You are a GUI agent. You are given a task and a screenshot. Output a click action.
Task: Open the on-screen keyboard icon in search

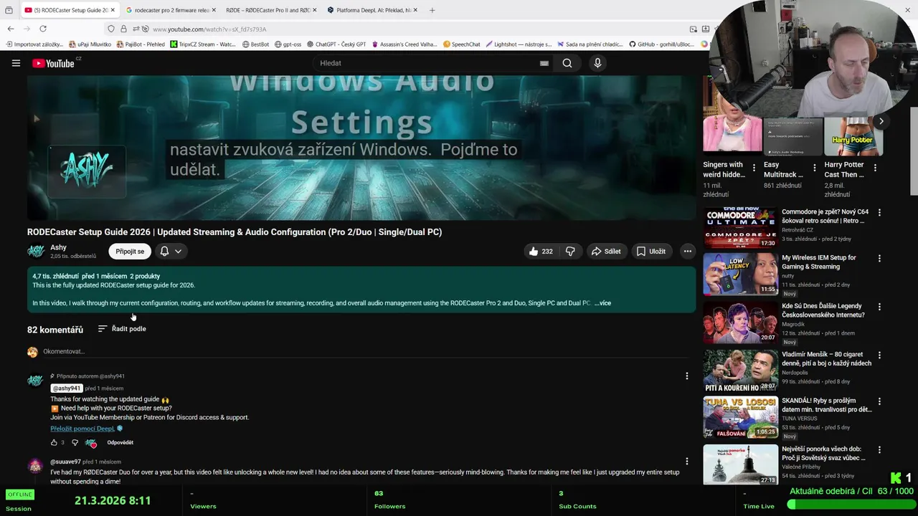pyautogui.click(x=544, y=63)
